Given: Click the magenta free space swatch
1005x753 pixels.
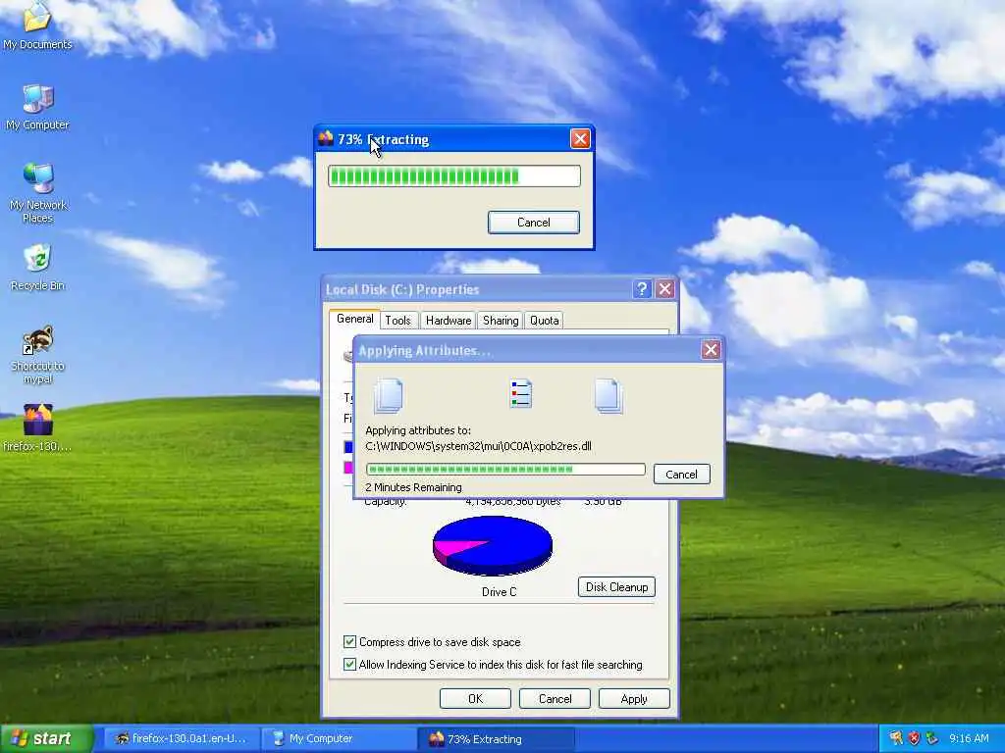Looking at the screenshot, I should [x=348, y=468].
